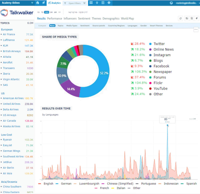Screen dimensions: 200x194
Task: Open the Themes tab
Action: [x=96, y=18]
